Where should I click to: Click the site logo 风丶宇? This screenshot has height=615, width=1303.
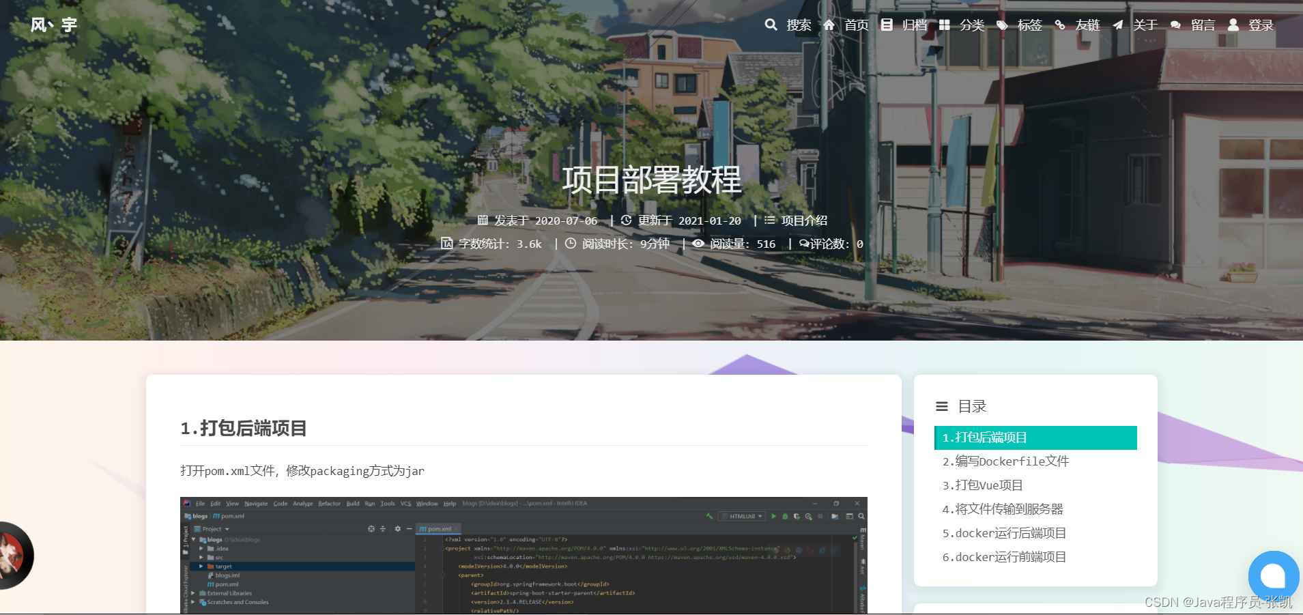[54, 25]
